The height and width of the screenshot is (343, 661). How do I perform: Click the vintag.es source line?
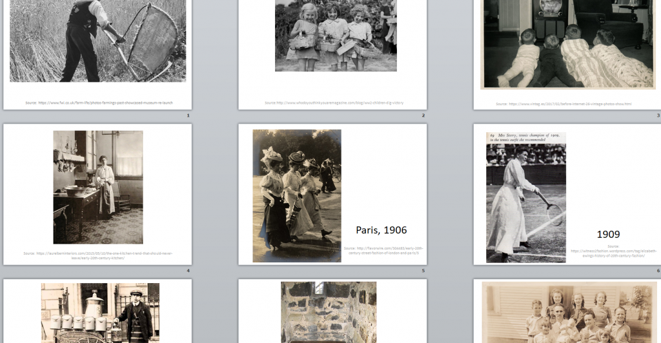(x=564, y=104)
